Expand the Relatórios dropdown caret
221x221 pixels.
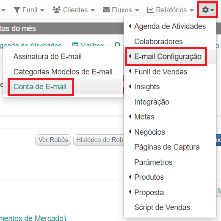[x=191, y=10]
